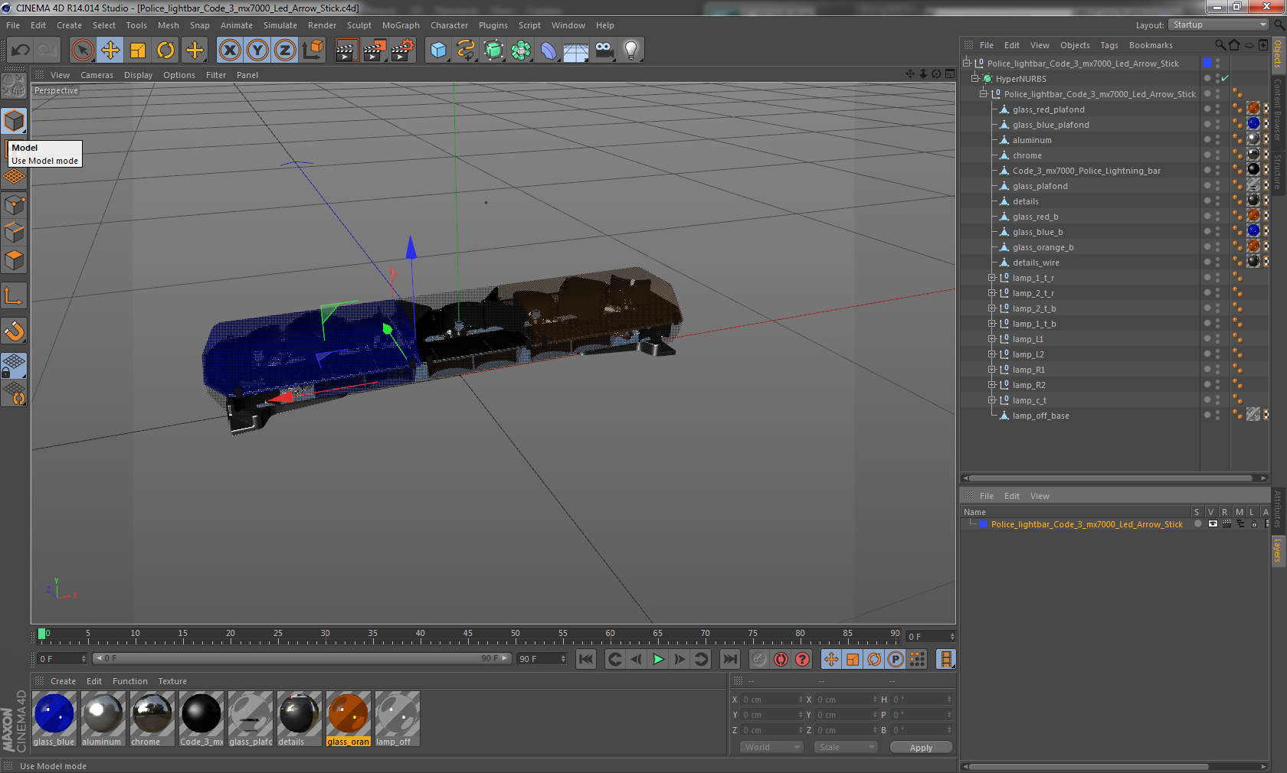Click the Record Active Objects button
This screenshot has height=773, width=1287.
759,659
